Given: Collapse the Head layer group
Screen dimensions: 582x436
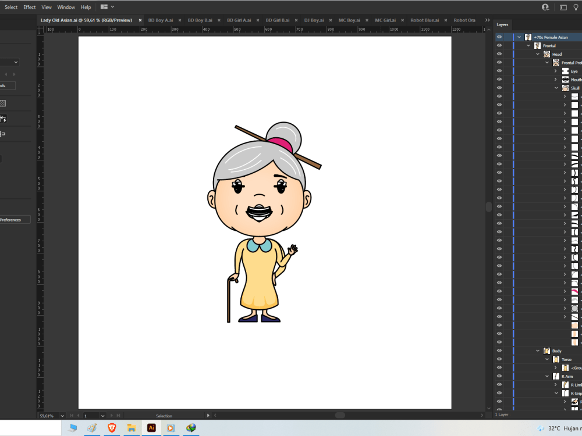Looking at the screenshot, I should point(538,54).
